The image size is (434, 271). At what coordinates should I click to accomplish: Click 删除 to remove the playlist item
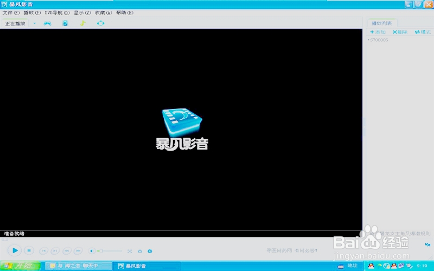point(400,32)
